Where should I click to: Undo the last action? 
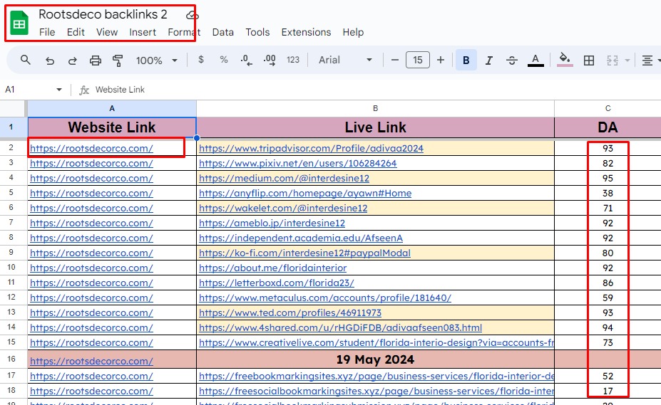pyautogui.click(x=50, y=61)
